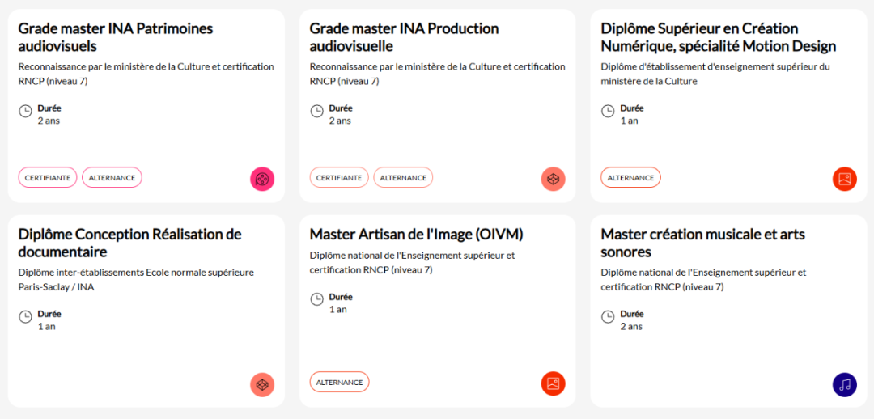874x419 pixels.
Task: Click the Diplôme national description on the Artisan de l'Image card
Action: pyautogui.click(x=413, y=263)
